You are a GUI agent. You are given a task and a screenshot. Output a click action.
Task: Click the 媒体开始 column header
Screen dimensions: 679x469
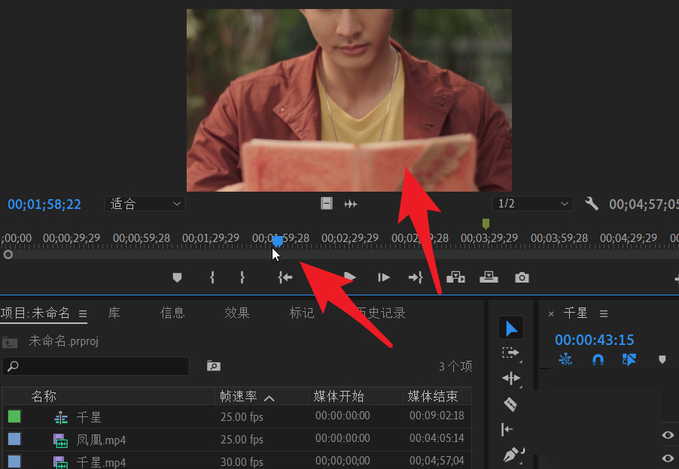(339, 396)
